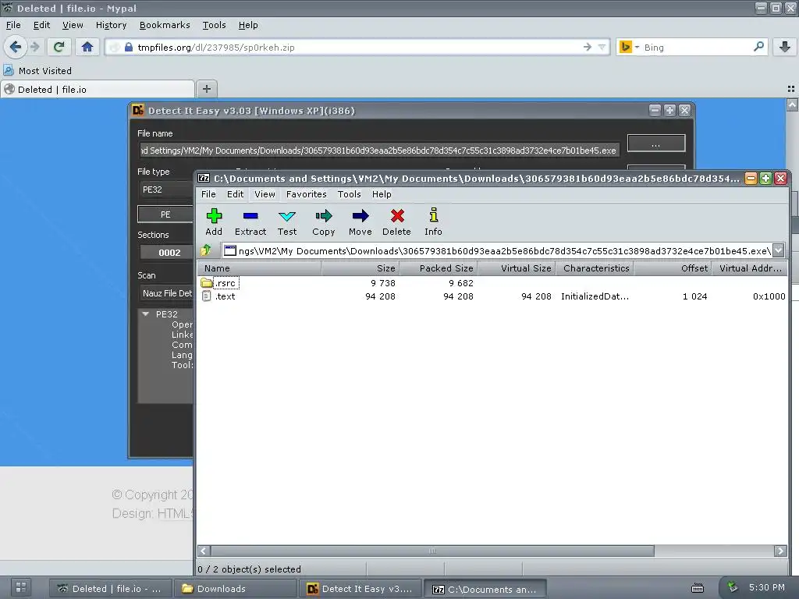Click the Copy icon in 7-Zip toolbar
The width and height of the screenshot is (799, 599).
click(x=324, y=216)
